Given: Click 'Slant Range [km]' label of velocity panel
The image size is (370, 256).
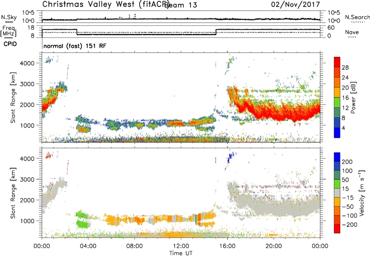Looking at the screenshot, I should [x=13, y=193].
